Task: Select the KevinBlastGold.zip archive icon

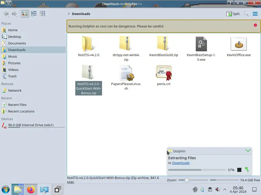Action: 163,43
